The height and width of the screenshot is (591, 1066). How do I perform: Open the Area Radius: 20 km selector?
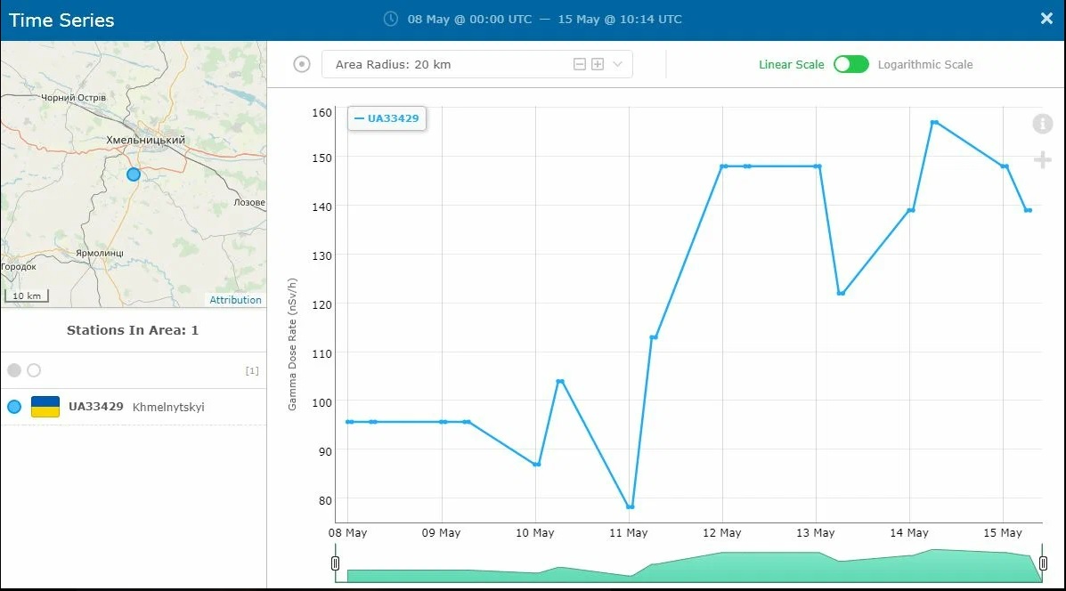click(x=477, y=64)
